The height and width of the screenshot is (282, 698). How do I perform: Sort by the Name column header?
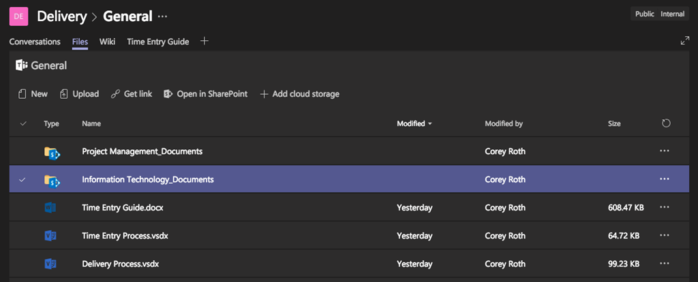[x=91, y=124]
